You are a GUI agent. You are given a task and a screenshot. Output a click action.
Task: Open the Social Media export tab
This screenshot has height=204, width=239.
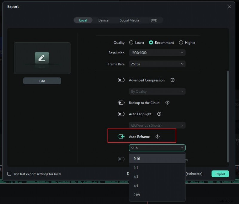pyautogui.click(x=129, y=20)
